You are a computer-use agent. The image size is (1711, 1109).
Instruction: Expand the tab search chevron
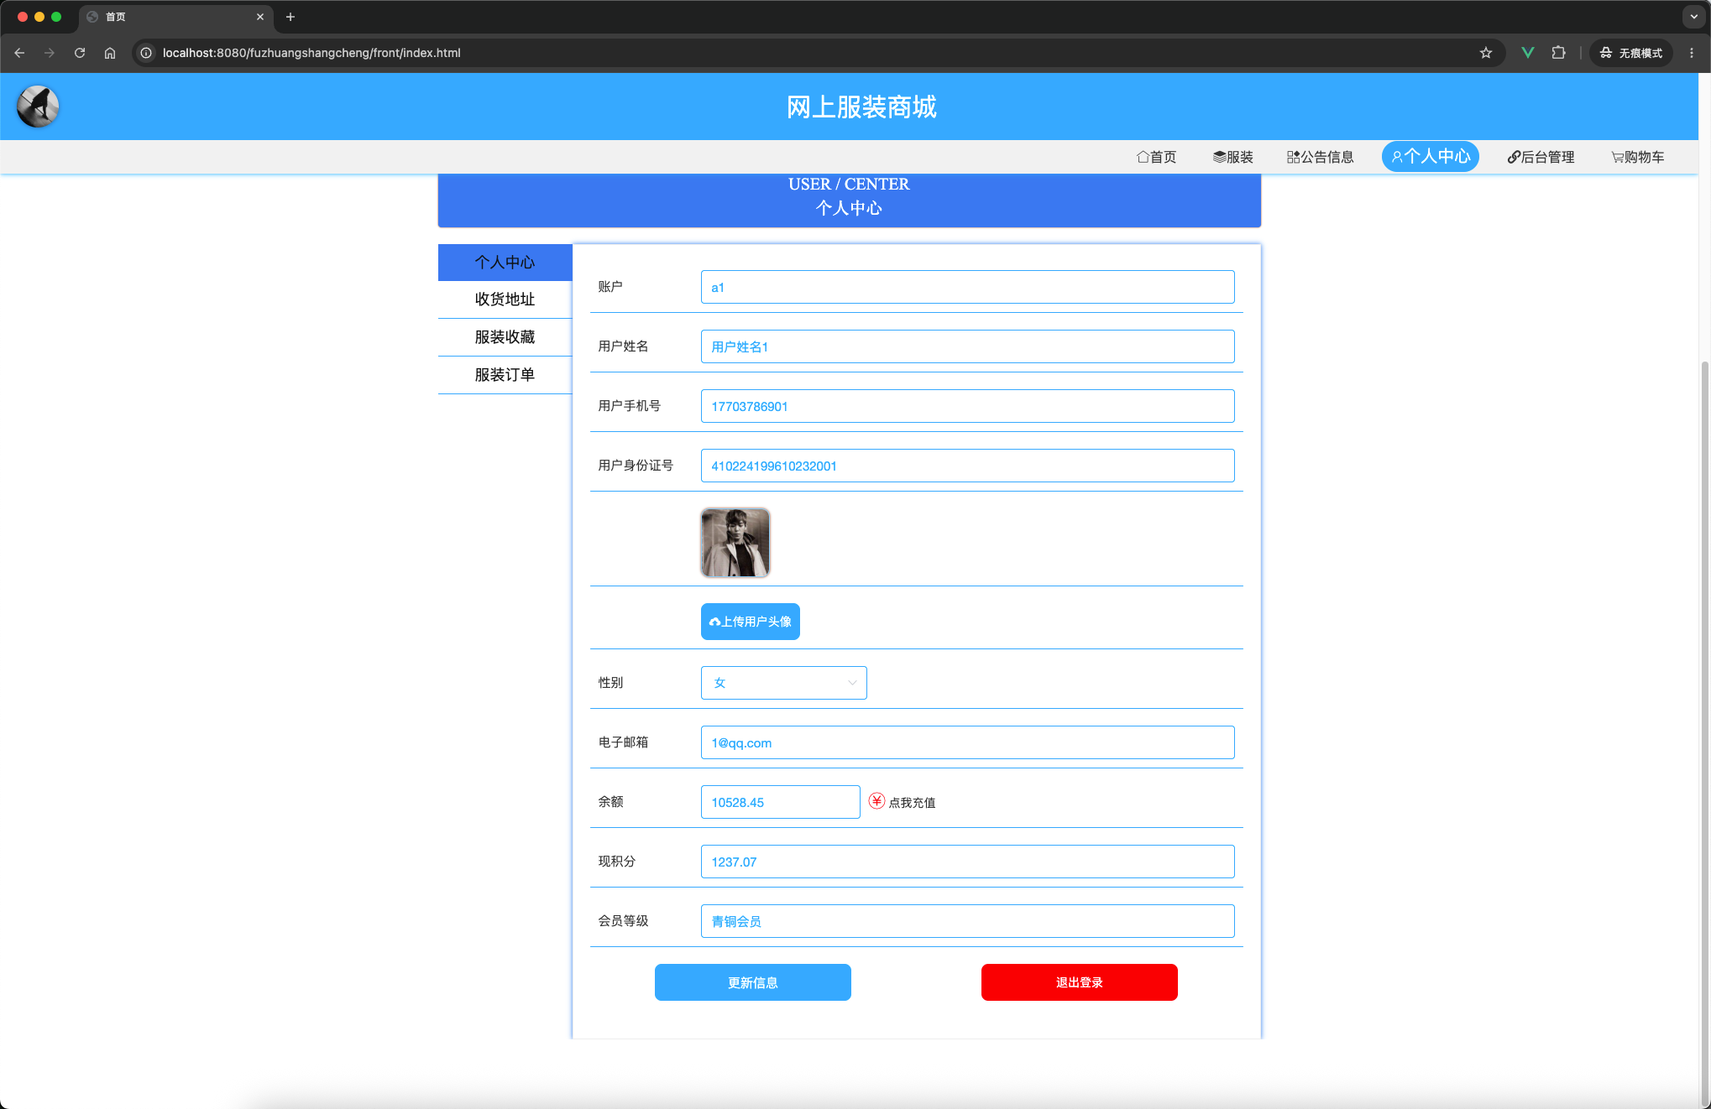pyautogui.click(x=1693, y=17)
